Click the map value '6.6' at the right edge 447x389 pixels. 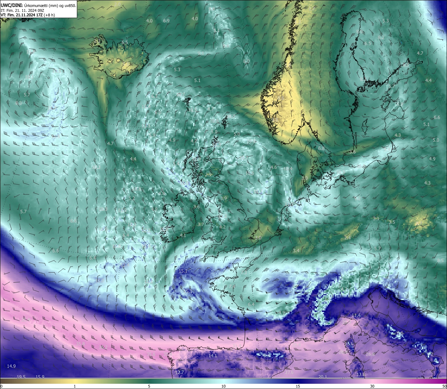click(437, 117)
